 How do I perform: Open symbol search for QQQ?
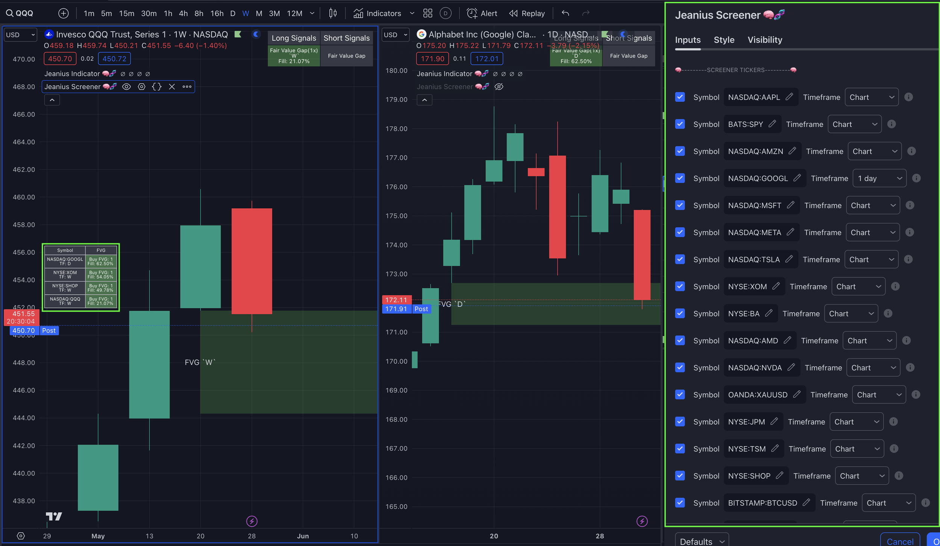[20, 14]
